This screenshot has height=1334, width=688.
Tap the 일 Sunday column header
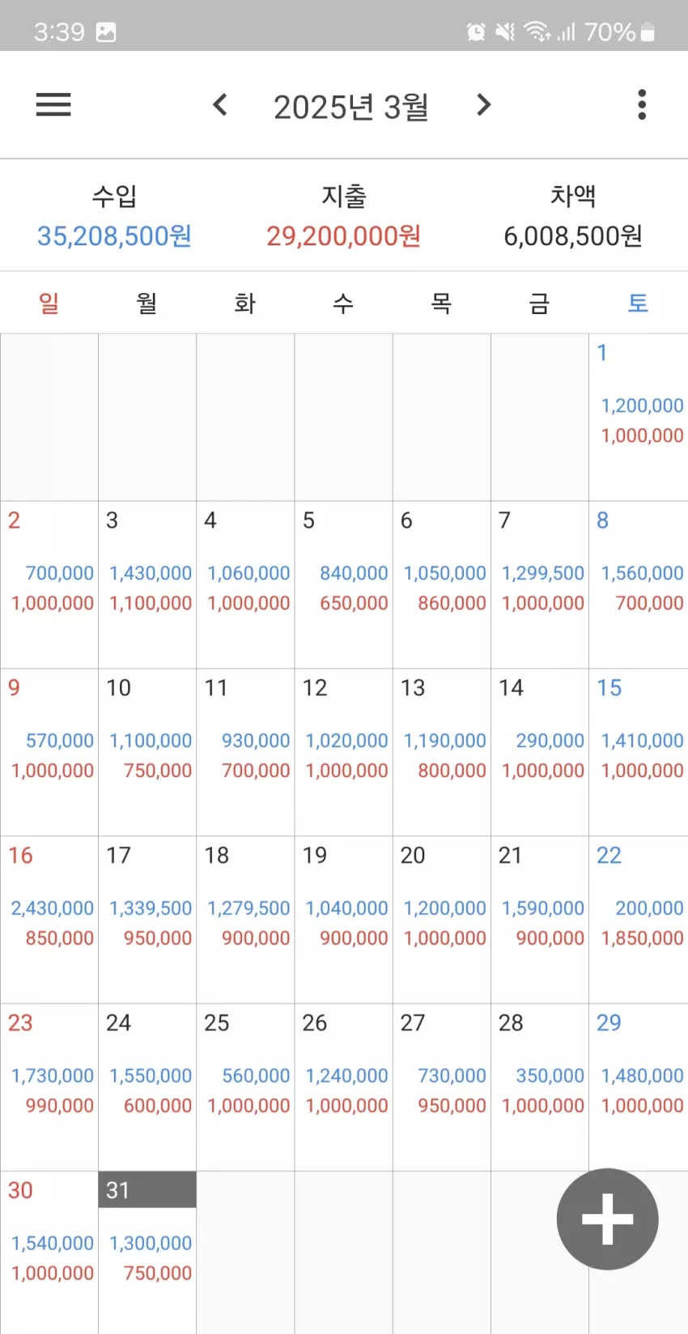(49, 303)
